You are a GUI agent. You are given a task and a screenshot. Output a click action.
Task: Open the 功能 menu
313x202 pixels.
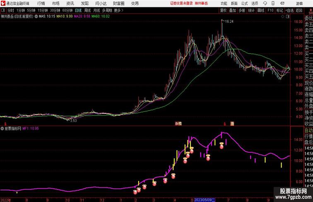point(224,3)
